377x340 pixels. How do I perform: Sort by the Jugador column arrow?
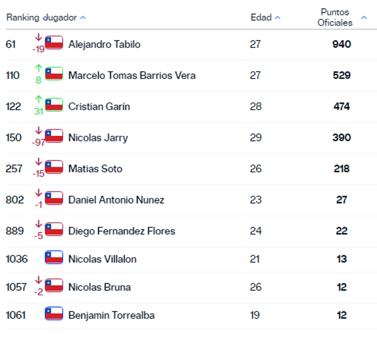83,18
